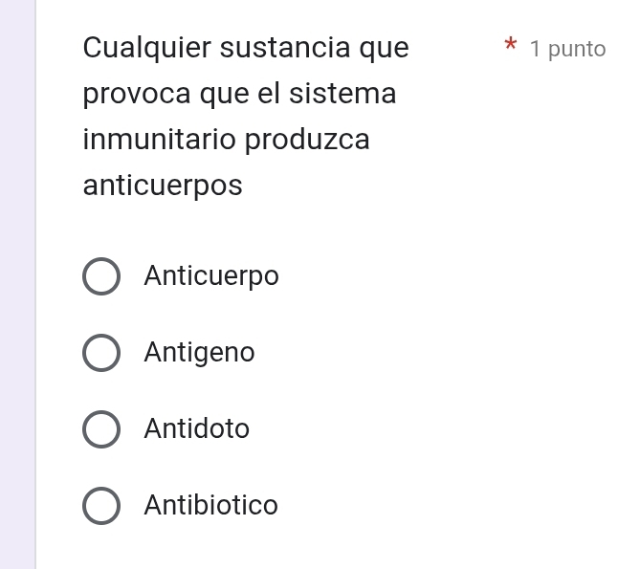Click the word "inmunitario" in the question
This screenshot has height=569, width=618.
pos(160,140)
